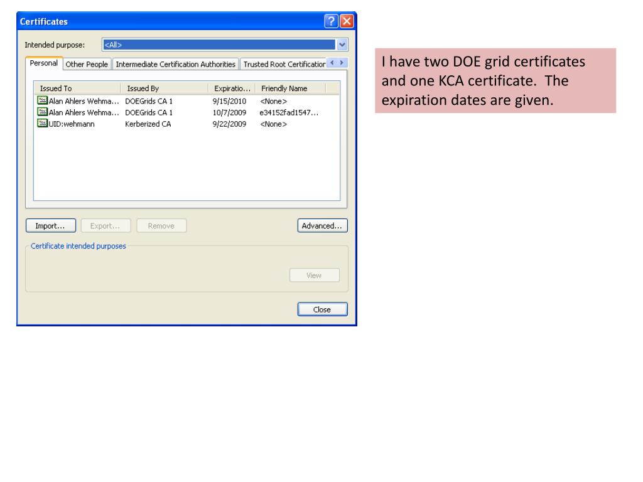Click <None> friendly name in the 9/15/2010 row
This screenshot has width=643, height=482.
tap(274, 101)
